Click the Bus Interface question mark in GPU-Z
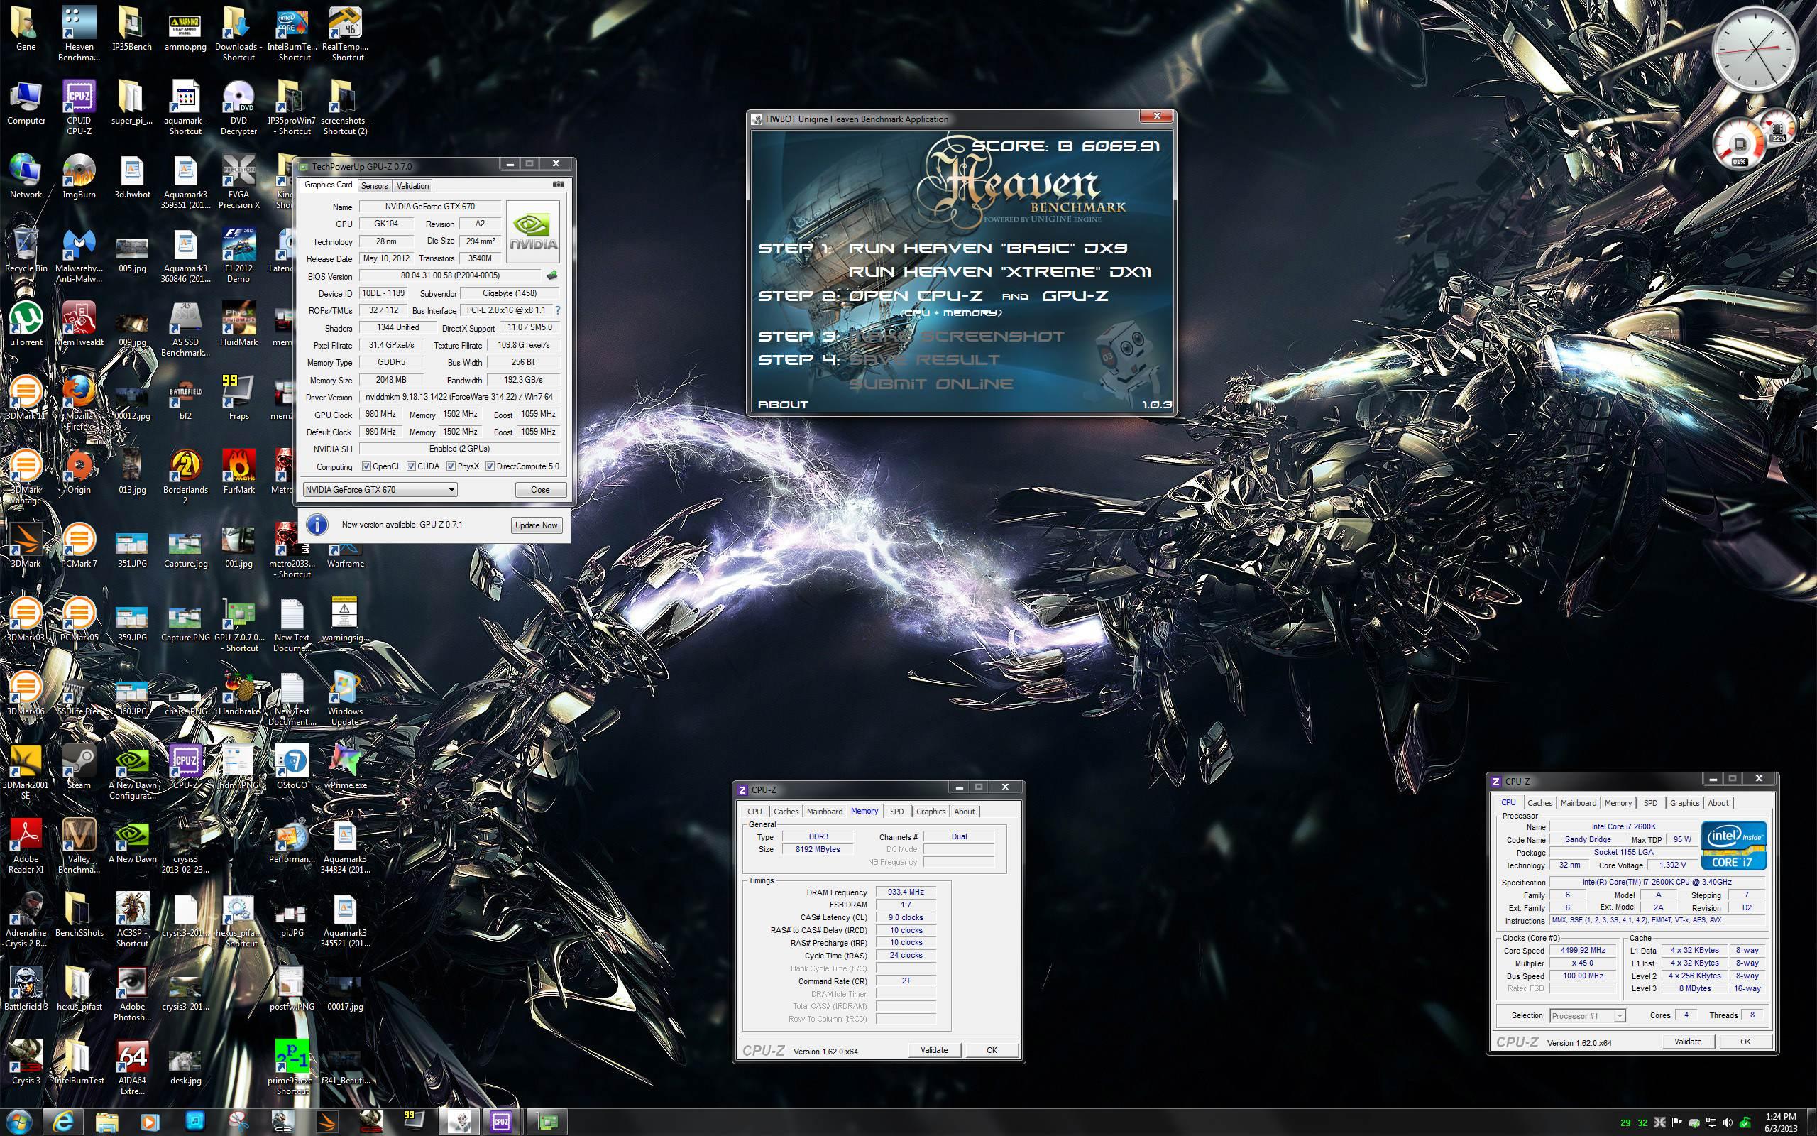 click(557, 310)
